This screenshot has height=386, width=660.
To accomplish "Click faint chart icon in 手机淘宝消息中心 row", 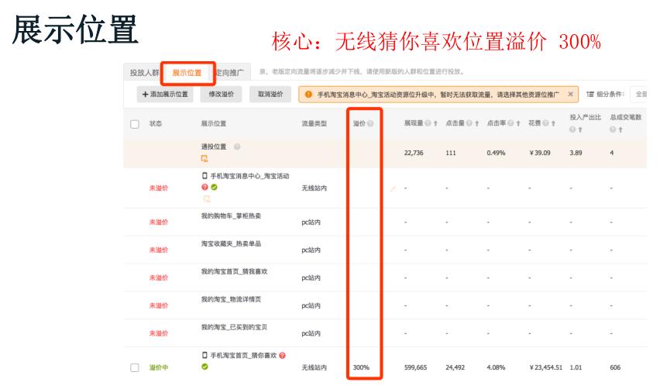I will (207, 198).
